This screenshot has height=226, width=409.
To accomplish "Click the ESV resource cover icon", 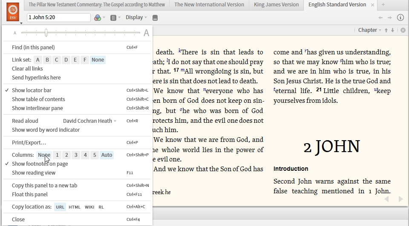I will point(13,12).
